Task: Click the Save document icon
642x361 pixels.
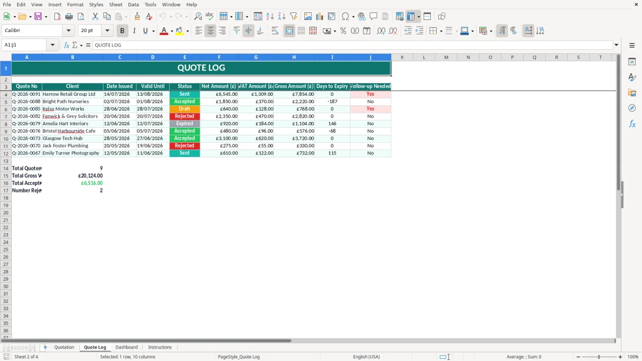Action: point(38,17)
